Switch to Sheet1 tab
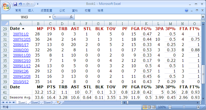Viewport: 206px width, 110px height. pos(22,103)
